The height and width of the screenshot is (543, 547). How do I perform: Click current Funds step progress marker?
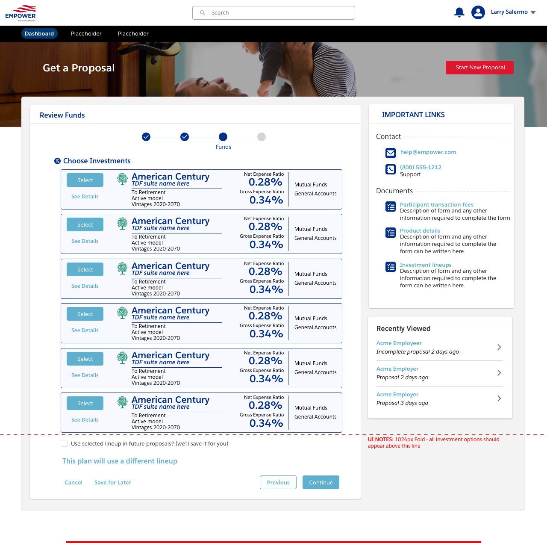point(223,137)
